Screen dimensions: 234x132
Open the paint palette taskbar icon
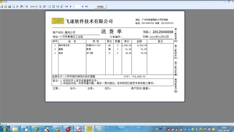click(100, 129)
